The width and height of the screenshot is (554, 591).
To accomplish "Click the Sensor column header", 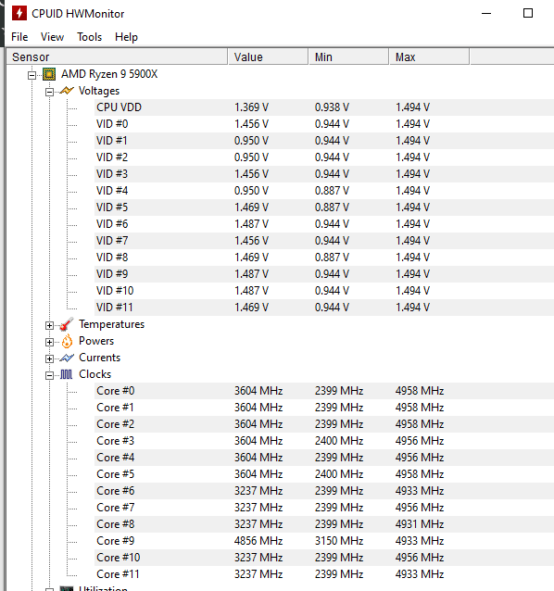I will [x=118, y=57].
